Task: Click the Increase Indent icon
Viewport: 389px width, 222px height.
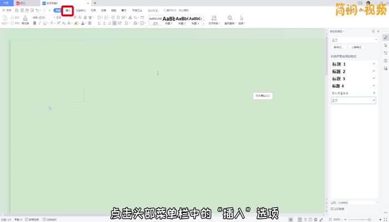Action: click(x=118, y=18)
